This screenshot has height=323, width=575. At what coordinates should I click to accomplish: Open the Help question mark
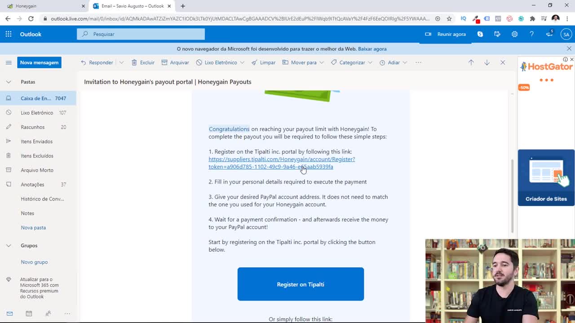point(531,34)
